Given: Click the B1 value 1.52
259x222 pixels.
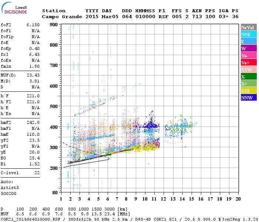Looking at the screenshot, I should click(34, 164).
